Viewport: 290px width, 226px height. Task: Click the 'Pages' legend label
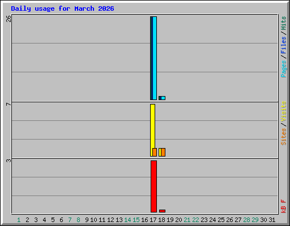click(283, 69)
